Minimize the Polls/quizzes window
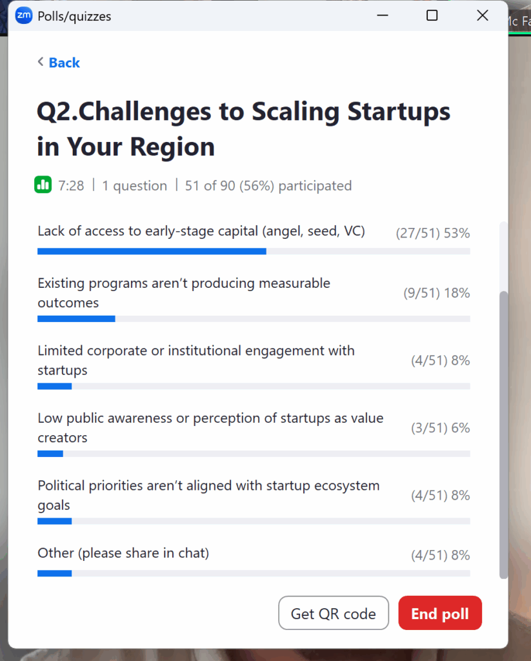 tap(382, 15)
